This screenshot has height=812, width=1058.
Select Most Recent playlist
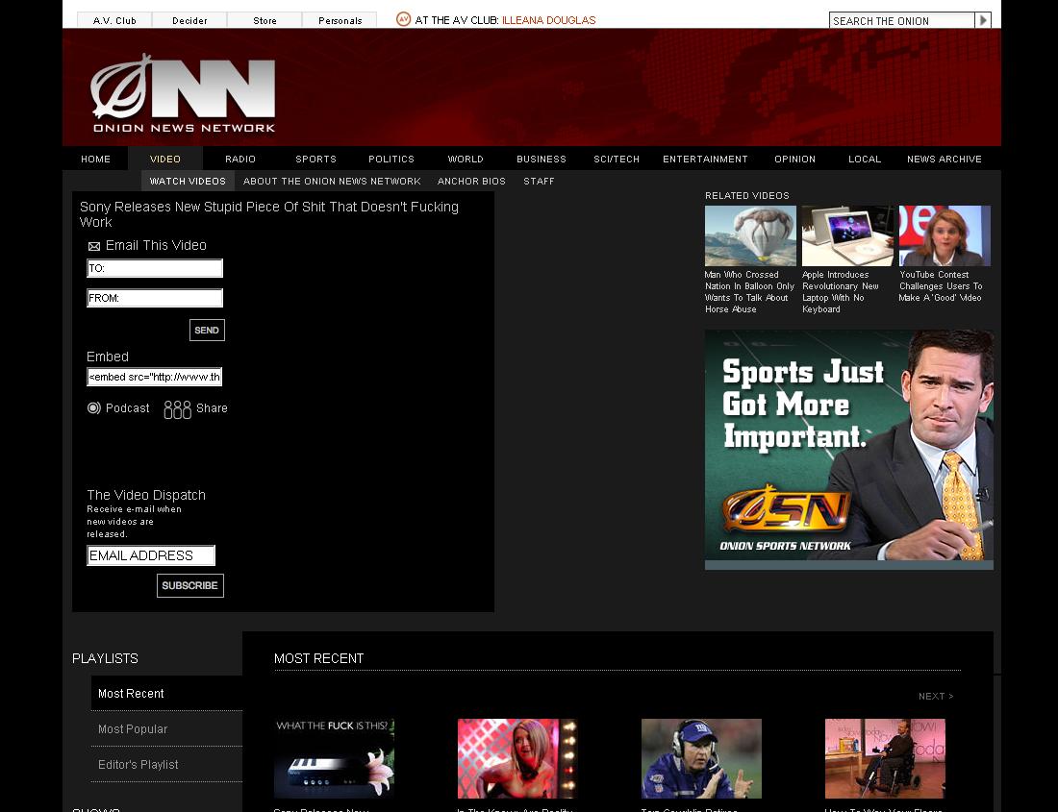coord(131,694)
